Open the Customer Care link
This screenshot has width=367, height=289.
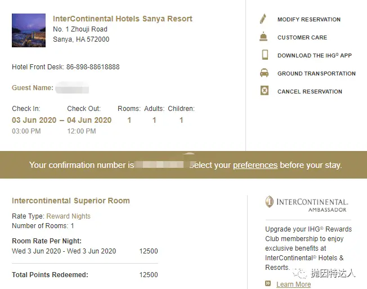tap(302, 38)
